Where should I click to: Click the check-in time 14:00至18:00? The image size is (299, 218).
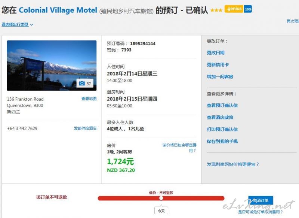120,81
